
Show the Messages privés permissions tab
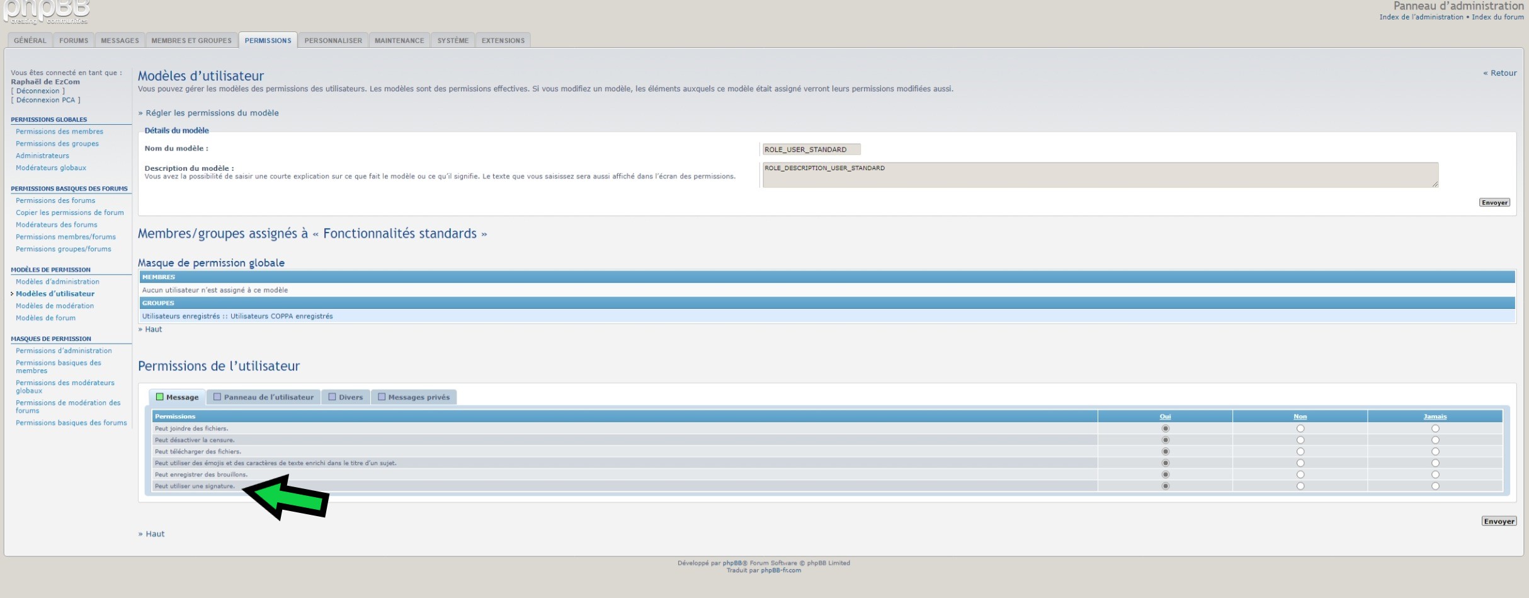point(414,397)
